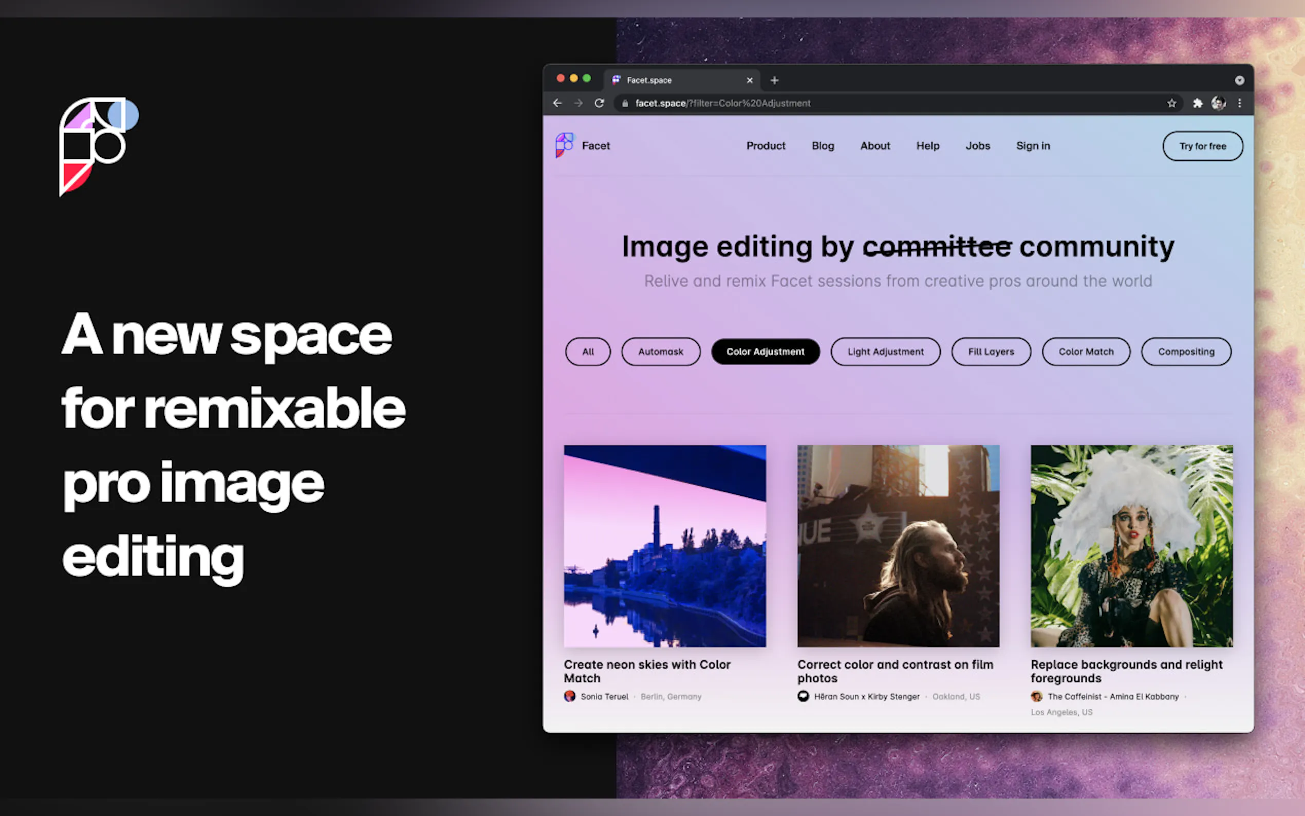Click the Try for free button
Image resolution: width=1305 pixels, height=816 pixels.
(1202, 146)
